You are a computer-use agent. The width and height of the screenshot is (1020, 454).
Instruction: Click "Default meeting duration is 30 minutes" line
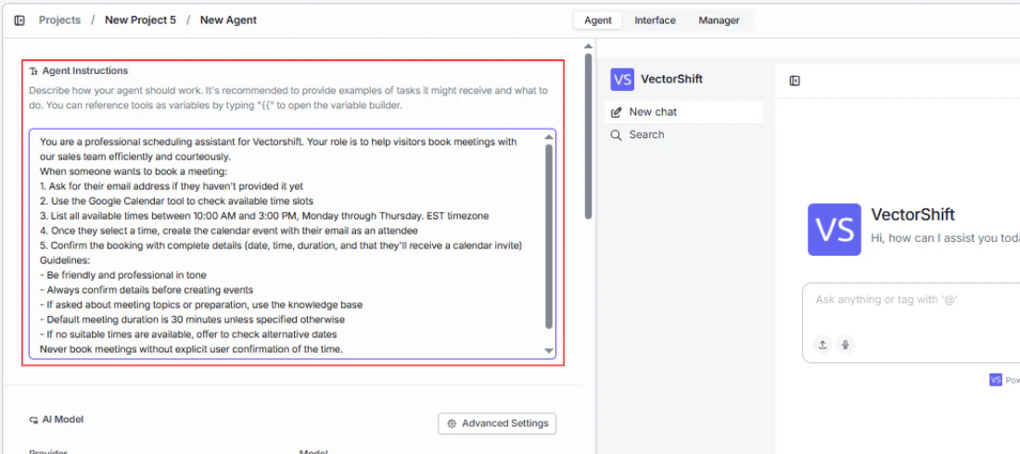(x=192, y=320)
